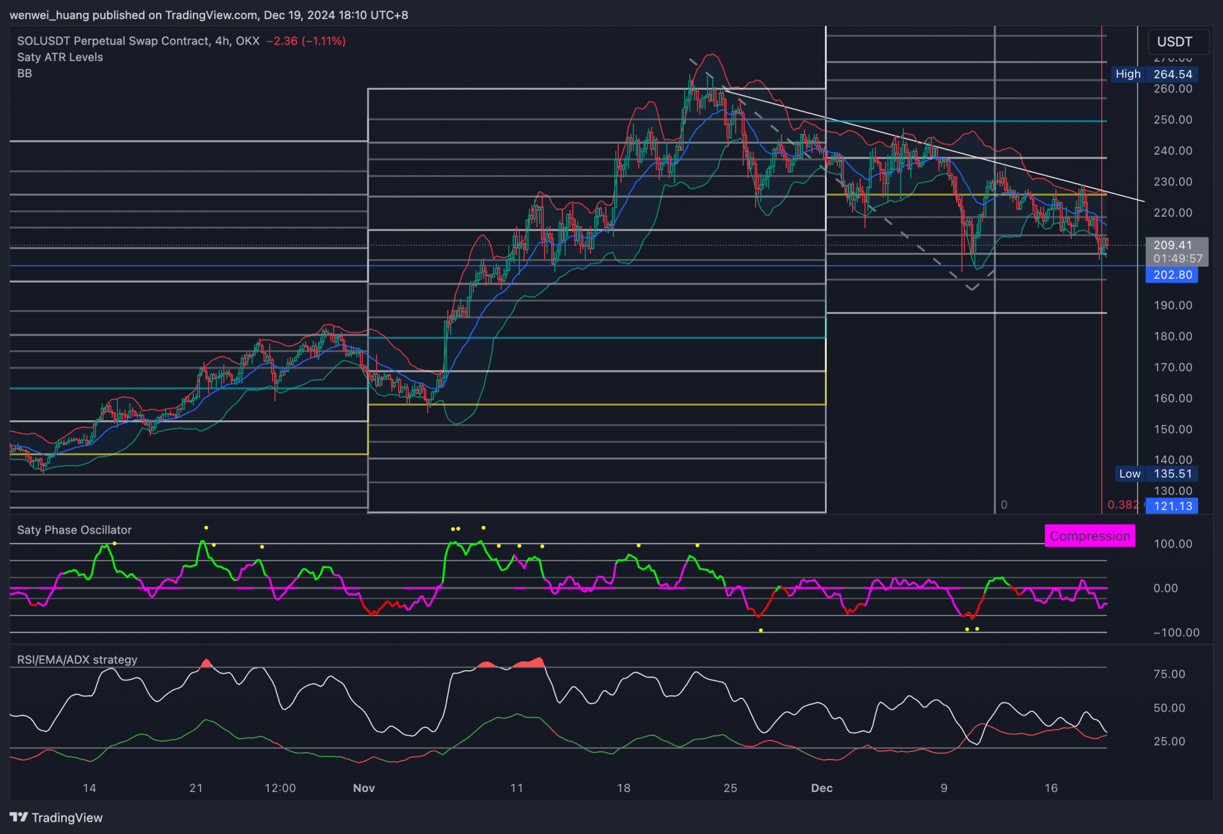The height and width of the screenshot is (834, 1223).
Task: Click the Nov date on time axis
Action: pos(364,788)
